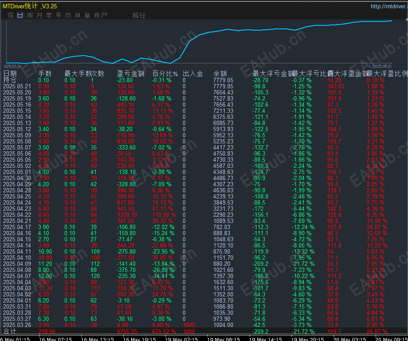
Task: Click the 出入金 column header
Action: tap(193, 73)
